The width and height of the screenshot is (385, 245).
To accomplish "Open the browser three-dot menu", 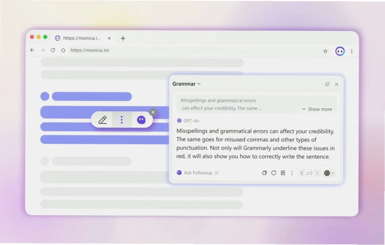I will (x=352, y=51).
